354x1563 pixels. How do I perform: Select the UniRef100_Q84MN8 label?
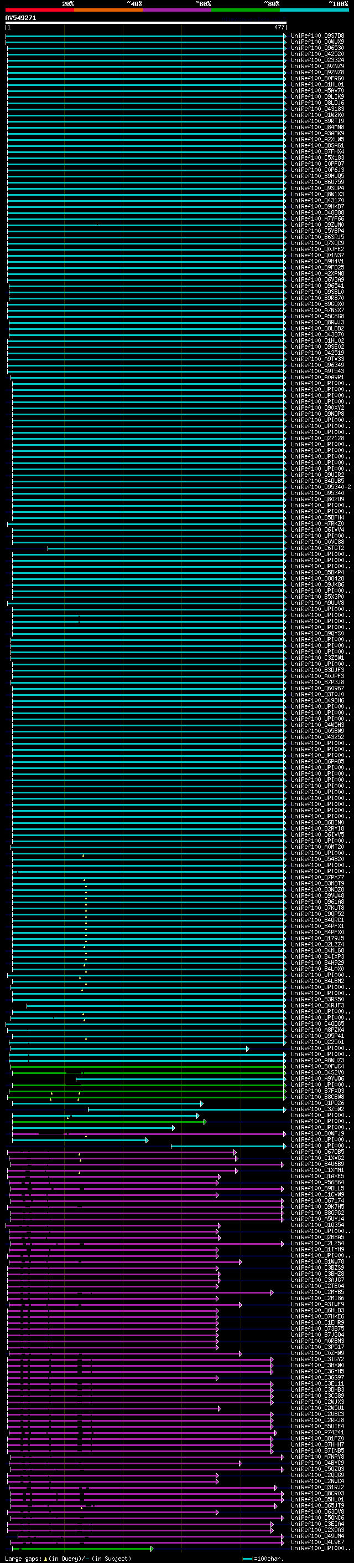[x=317, y=127]
